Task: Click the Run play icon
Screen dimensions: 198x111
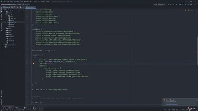Action: [x=168, y=5]
